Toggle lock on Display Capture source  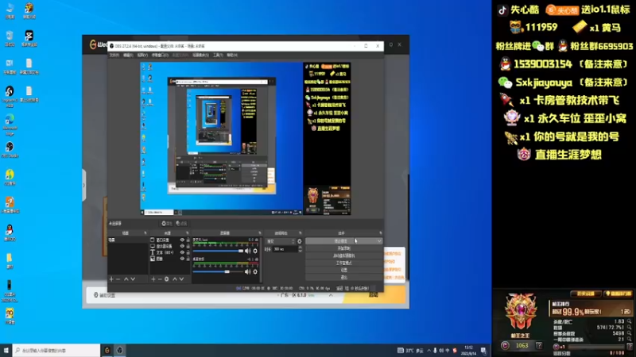(188, 246)
